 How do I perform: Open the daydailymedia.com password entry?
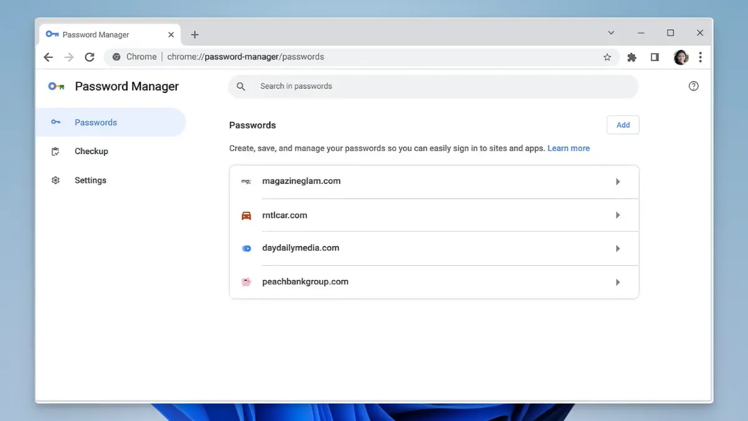300,248
